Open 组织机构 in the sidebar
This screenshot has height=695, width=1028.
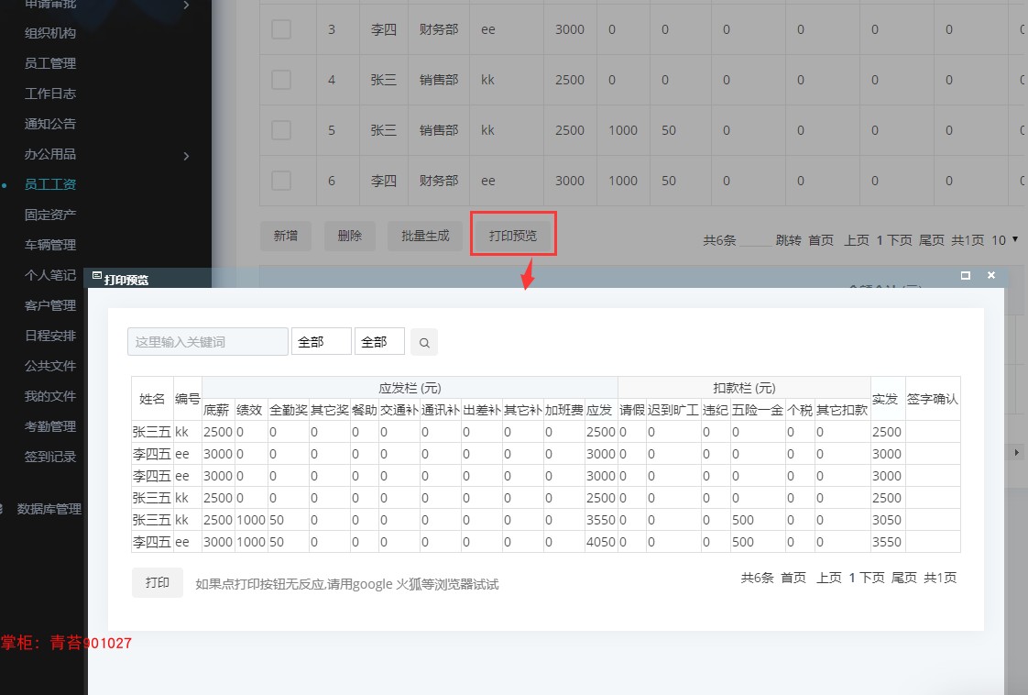tap(50, 33)
